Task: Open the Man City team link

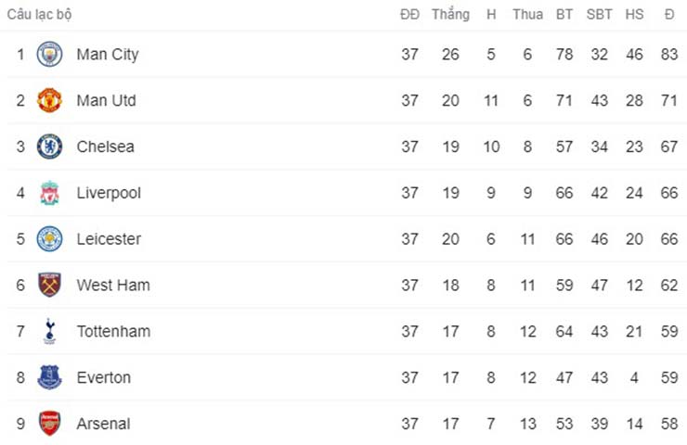Action: (x=108, y=55)
